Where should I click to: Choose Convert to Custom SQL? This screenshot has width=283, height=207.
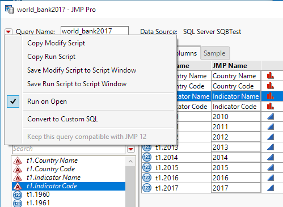click(62, 119)
